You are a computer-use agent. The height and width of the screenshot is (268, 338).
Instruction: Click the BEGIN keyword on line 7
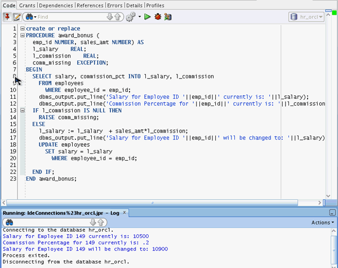pos(34,69)
